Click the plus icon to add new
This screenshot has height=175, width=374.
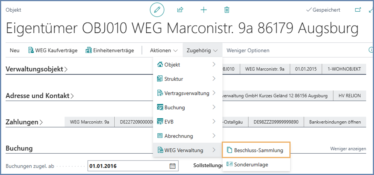coord(204,10)
